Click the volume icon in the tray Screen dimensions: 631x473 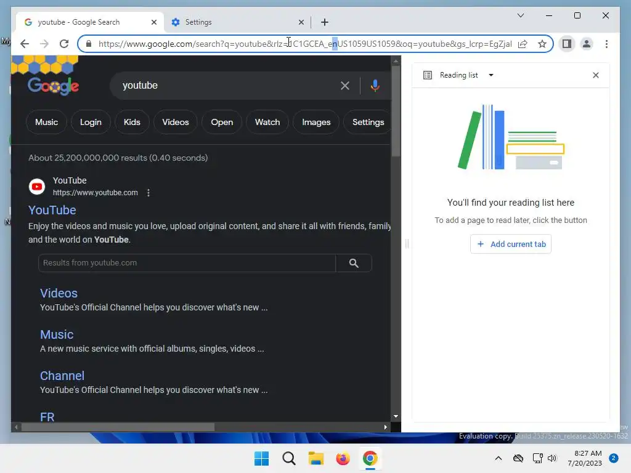[552, 458]
